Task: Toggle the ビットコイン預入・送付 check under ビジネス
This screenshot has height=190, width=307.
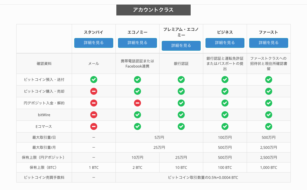Action: click(x=225, y=80)
